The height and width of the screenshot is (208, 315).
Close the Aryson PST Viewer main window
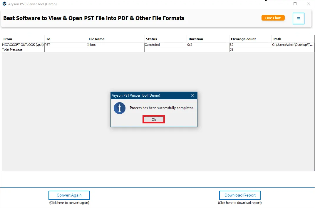(308, 4)
